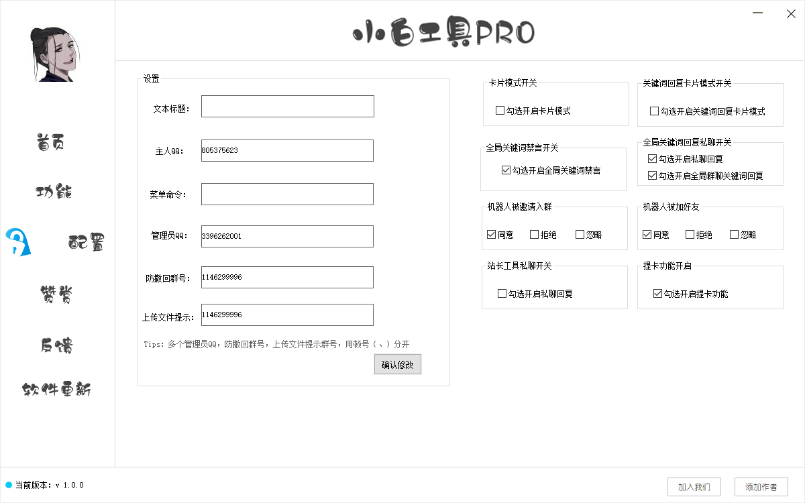805x503 pixels.
Task: Select 拒绝 under 机器人被邀请入群
Action: click(535, 235)
